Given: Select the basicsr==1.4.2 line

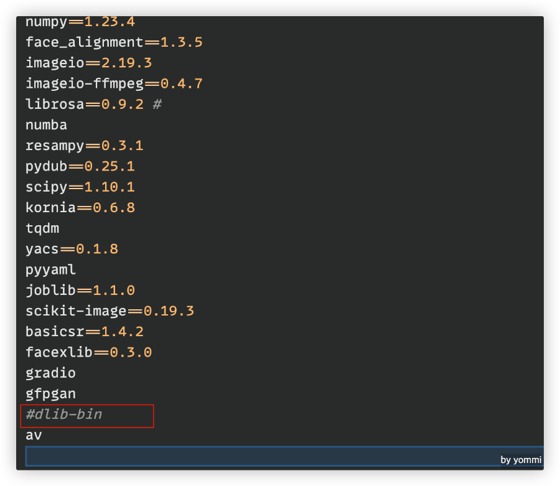Looking at the screenshot, I should pos(84,332).
